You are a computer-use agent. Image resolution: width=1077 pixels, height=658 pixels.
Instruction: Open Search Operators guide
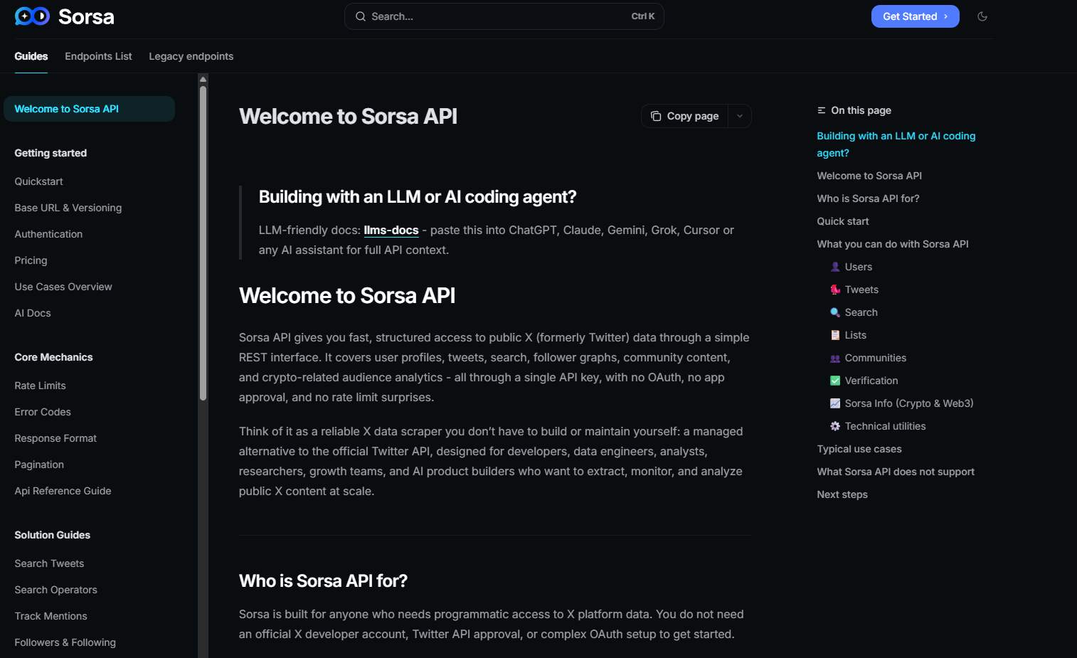[55, 590]
